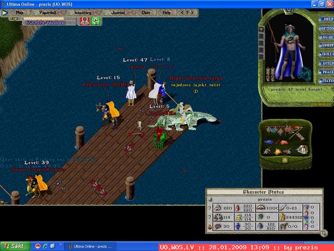The image size is (334, 251).
Task: Toggle PEACE/war mode on paperdoll
Action: click(327, 72)
